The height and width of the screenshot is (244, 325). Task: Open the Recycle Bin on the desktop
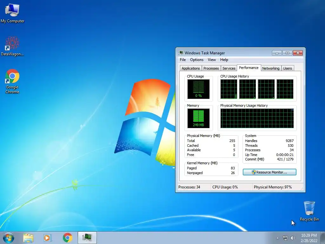(309, 211)
